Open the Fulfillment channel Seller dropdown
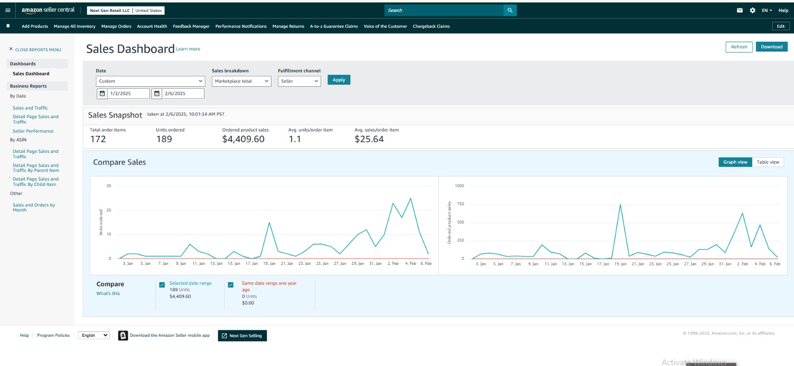 (299, 81)
